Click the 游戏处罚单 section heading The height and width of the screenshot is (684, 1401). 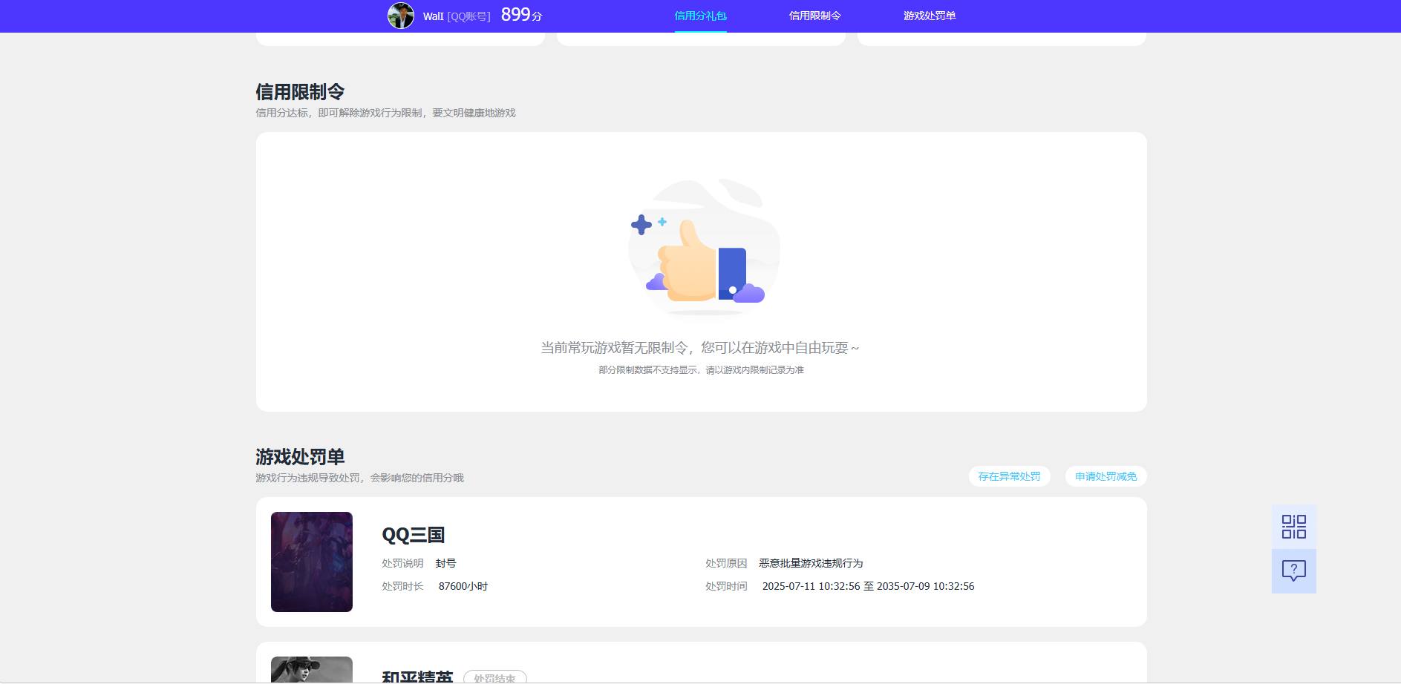click(x=300, y=457)
